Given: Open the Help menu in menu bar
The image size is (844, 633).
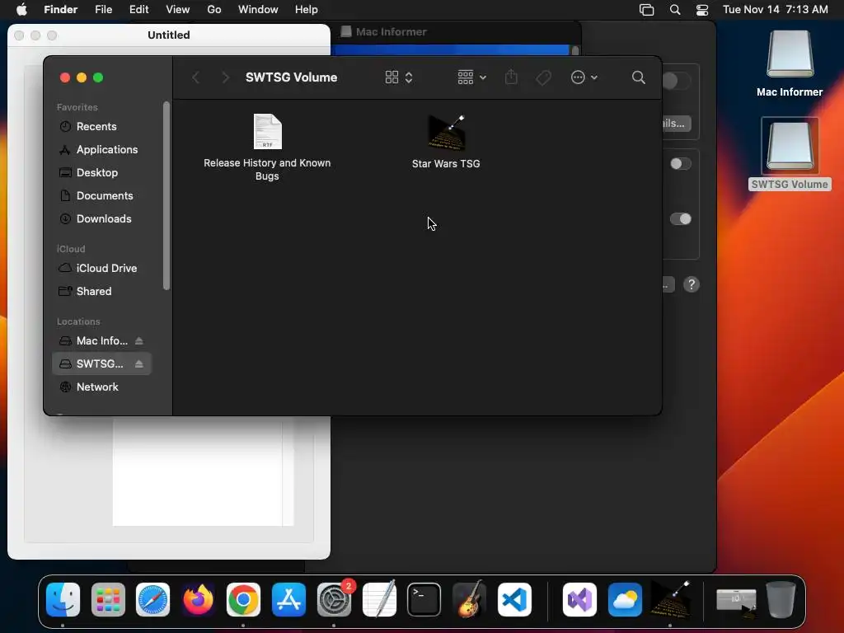Looking at the screenshot, I should click(307, 10).
